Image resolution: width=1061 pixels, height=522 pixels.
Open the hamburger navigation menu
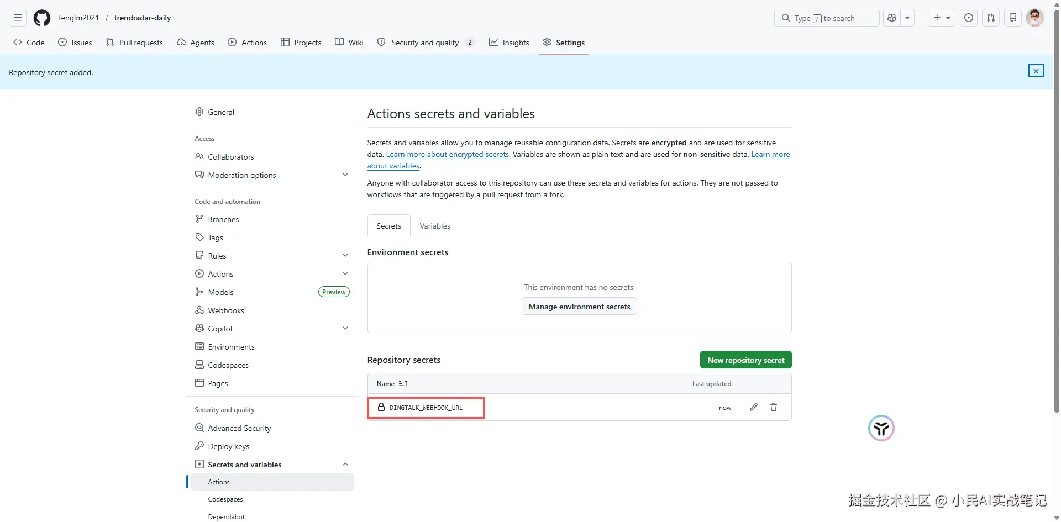[18, 18]
